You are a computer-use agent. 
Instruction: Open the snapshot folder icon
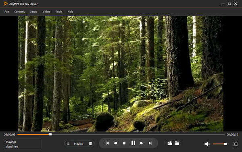click(177, 143)
